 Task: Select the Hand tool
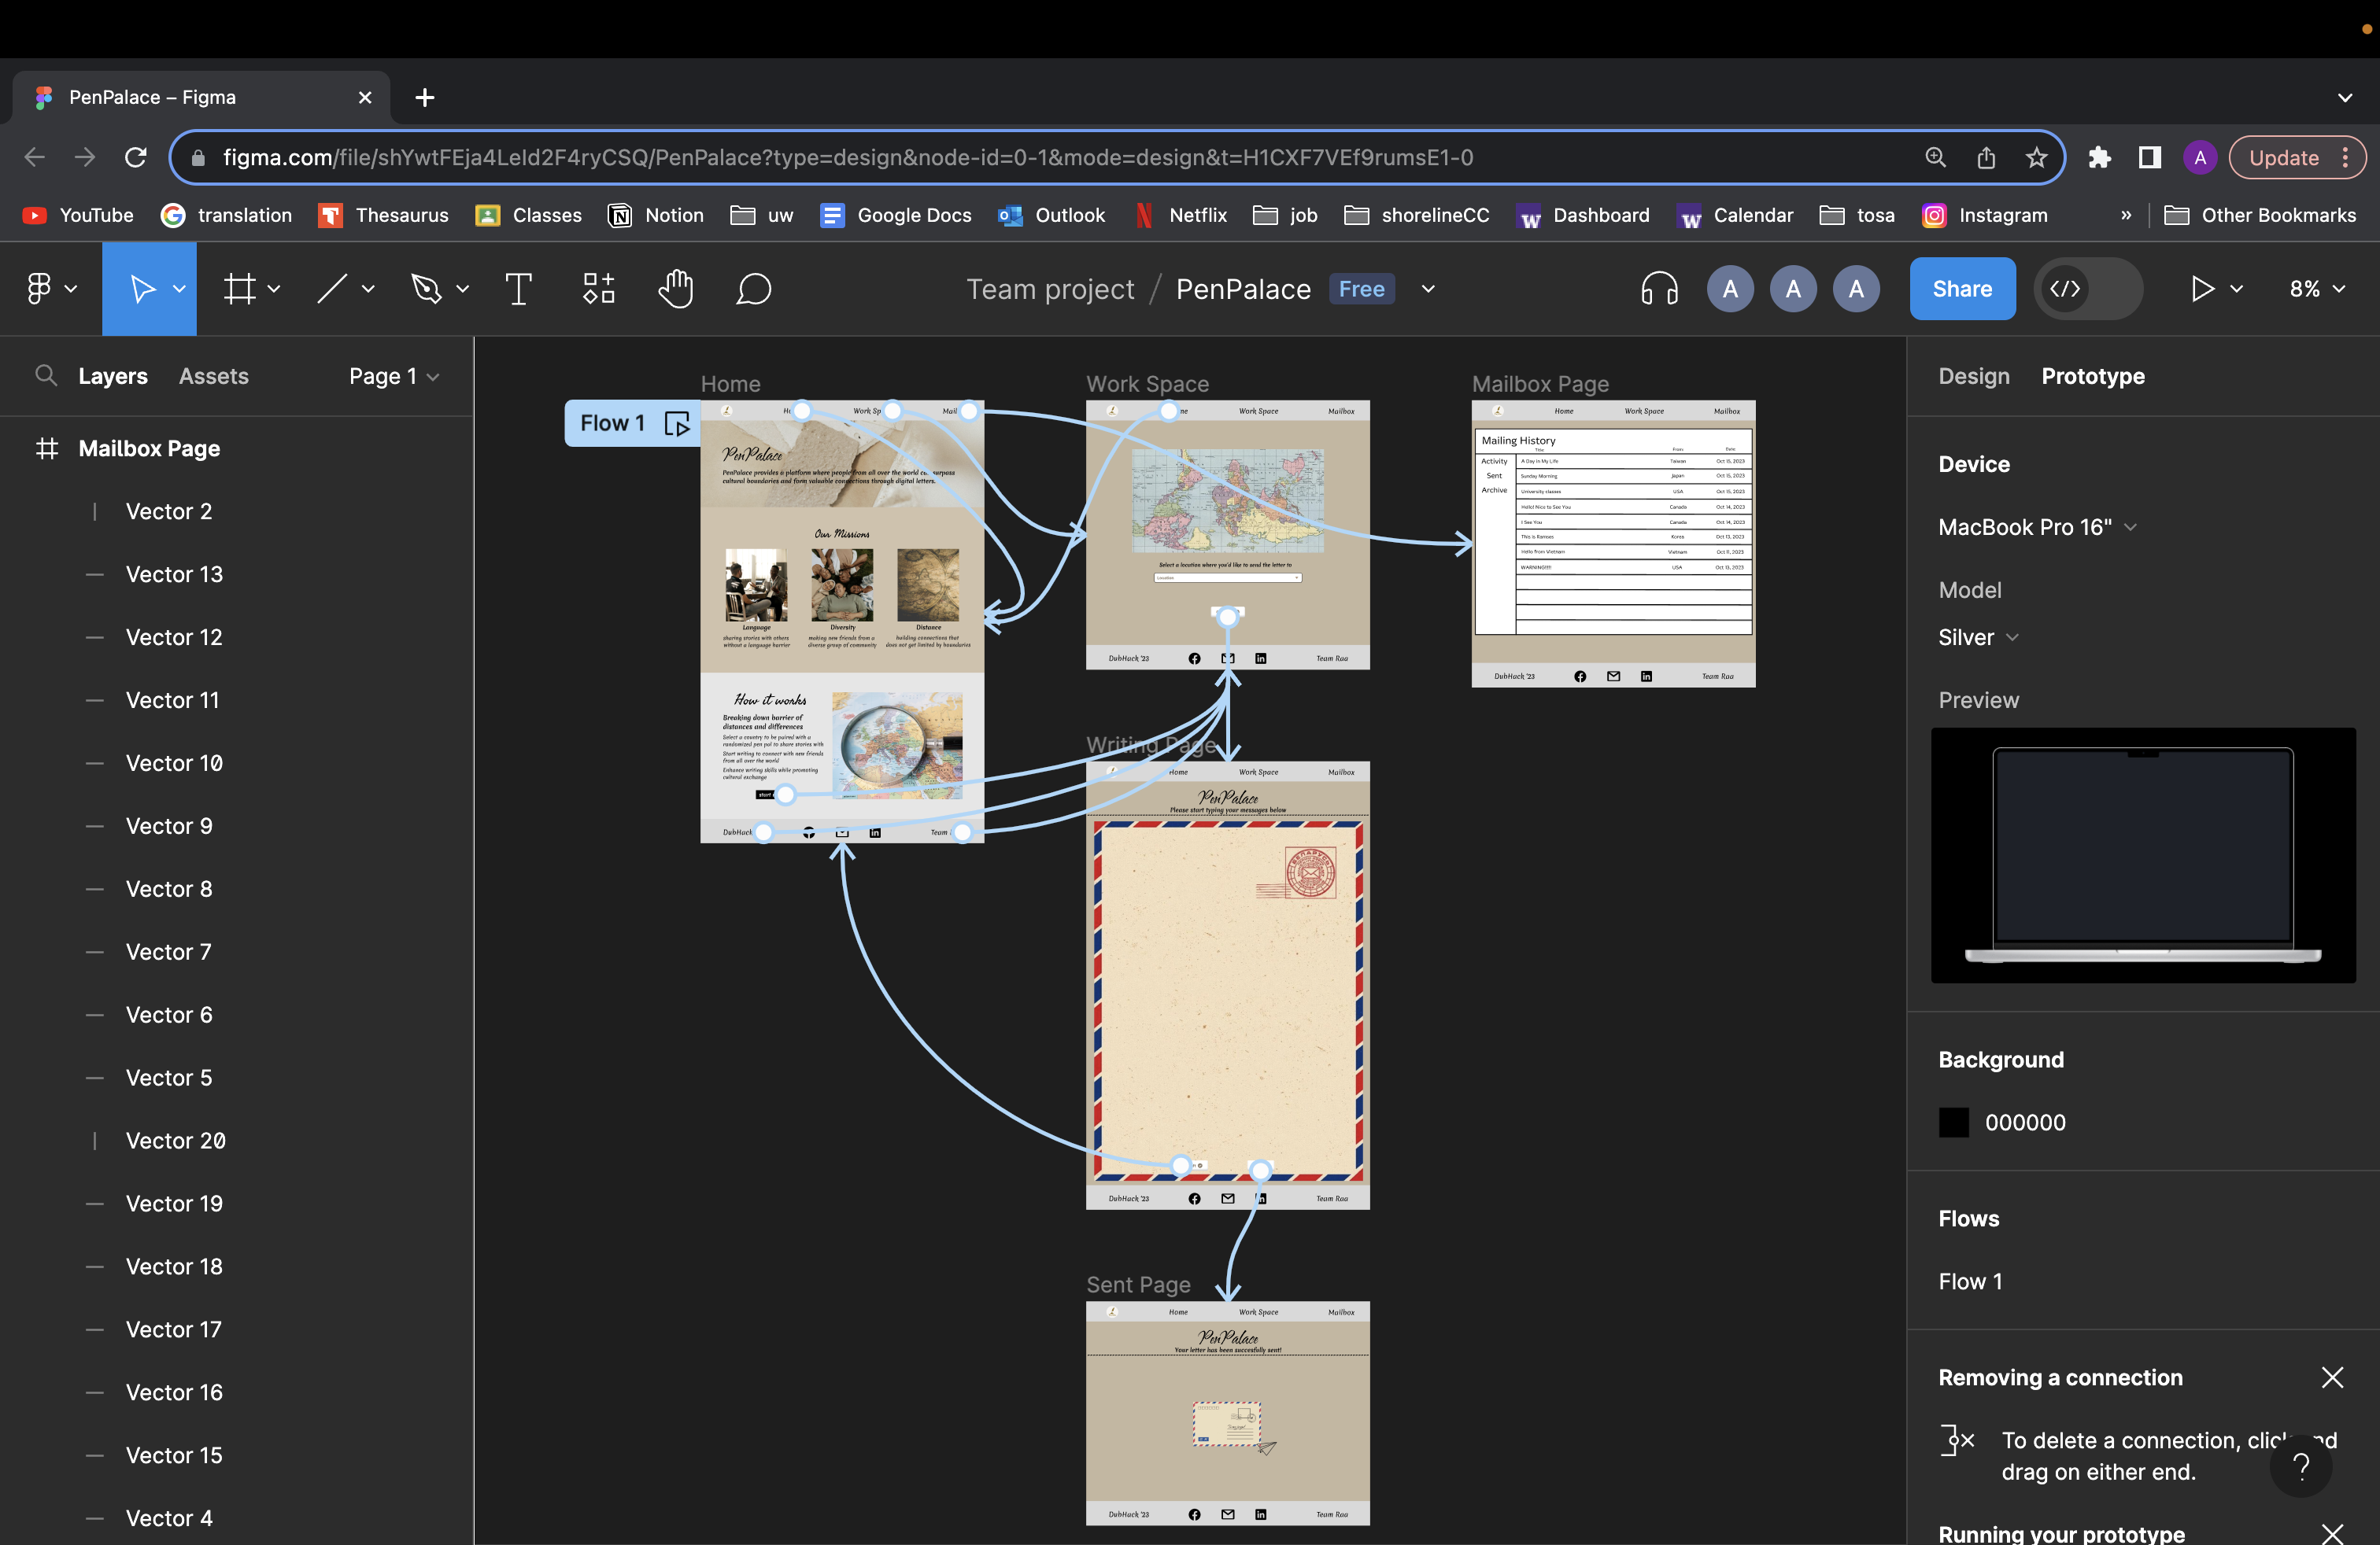pos(676,289)
